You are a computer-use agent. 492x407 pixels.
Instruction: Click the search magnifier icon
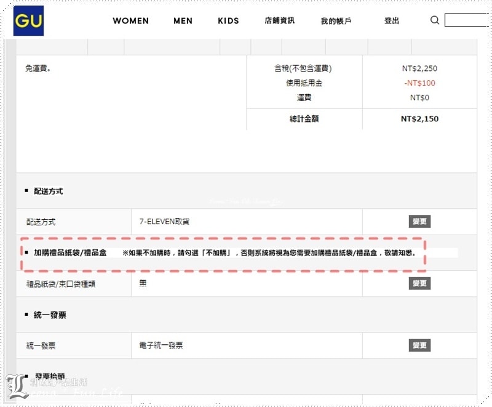[x=435, y=20]
